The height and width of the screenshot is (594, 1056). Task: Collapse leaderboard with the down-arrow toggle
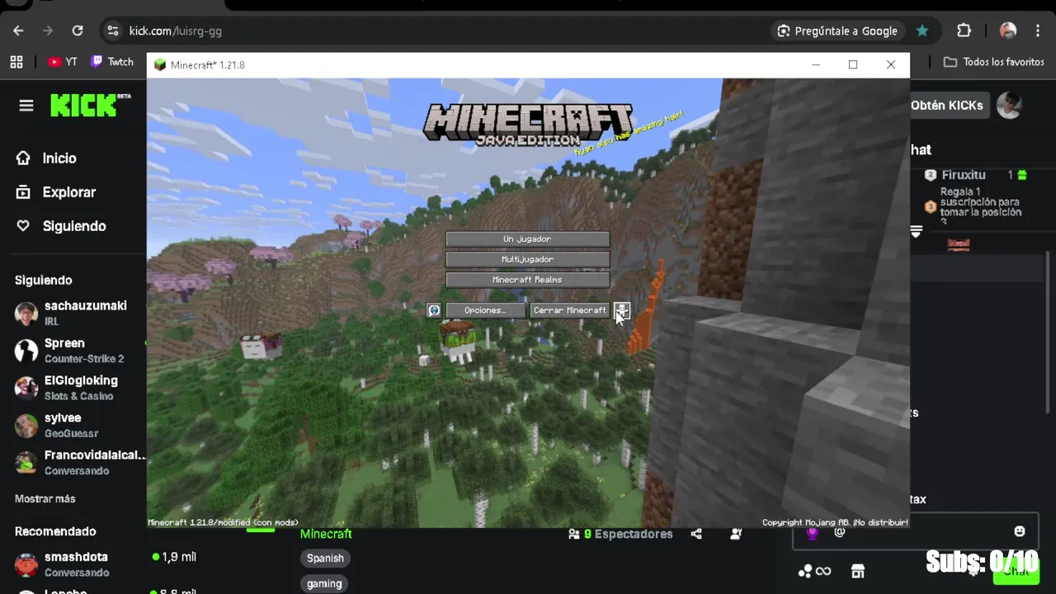pos(916,232)
